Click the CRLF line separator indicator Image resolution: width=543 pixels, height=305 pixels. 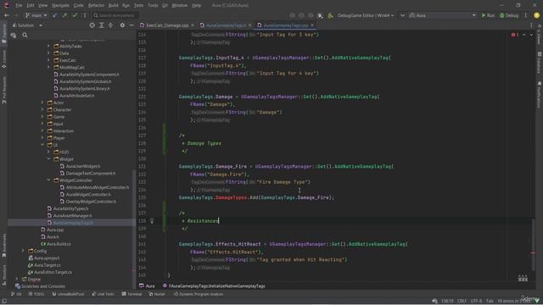point(462,301)
